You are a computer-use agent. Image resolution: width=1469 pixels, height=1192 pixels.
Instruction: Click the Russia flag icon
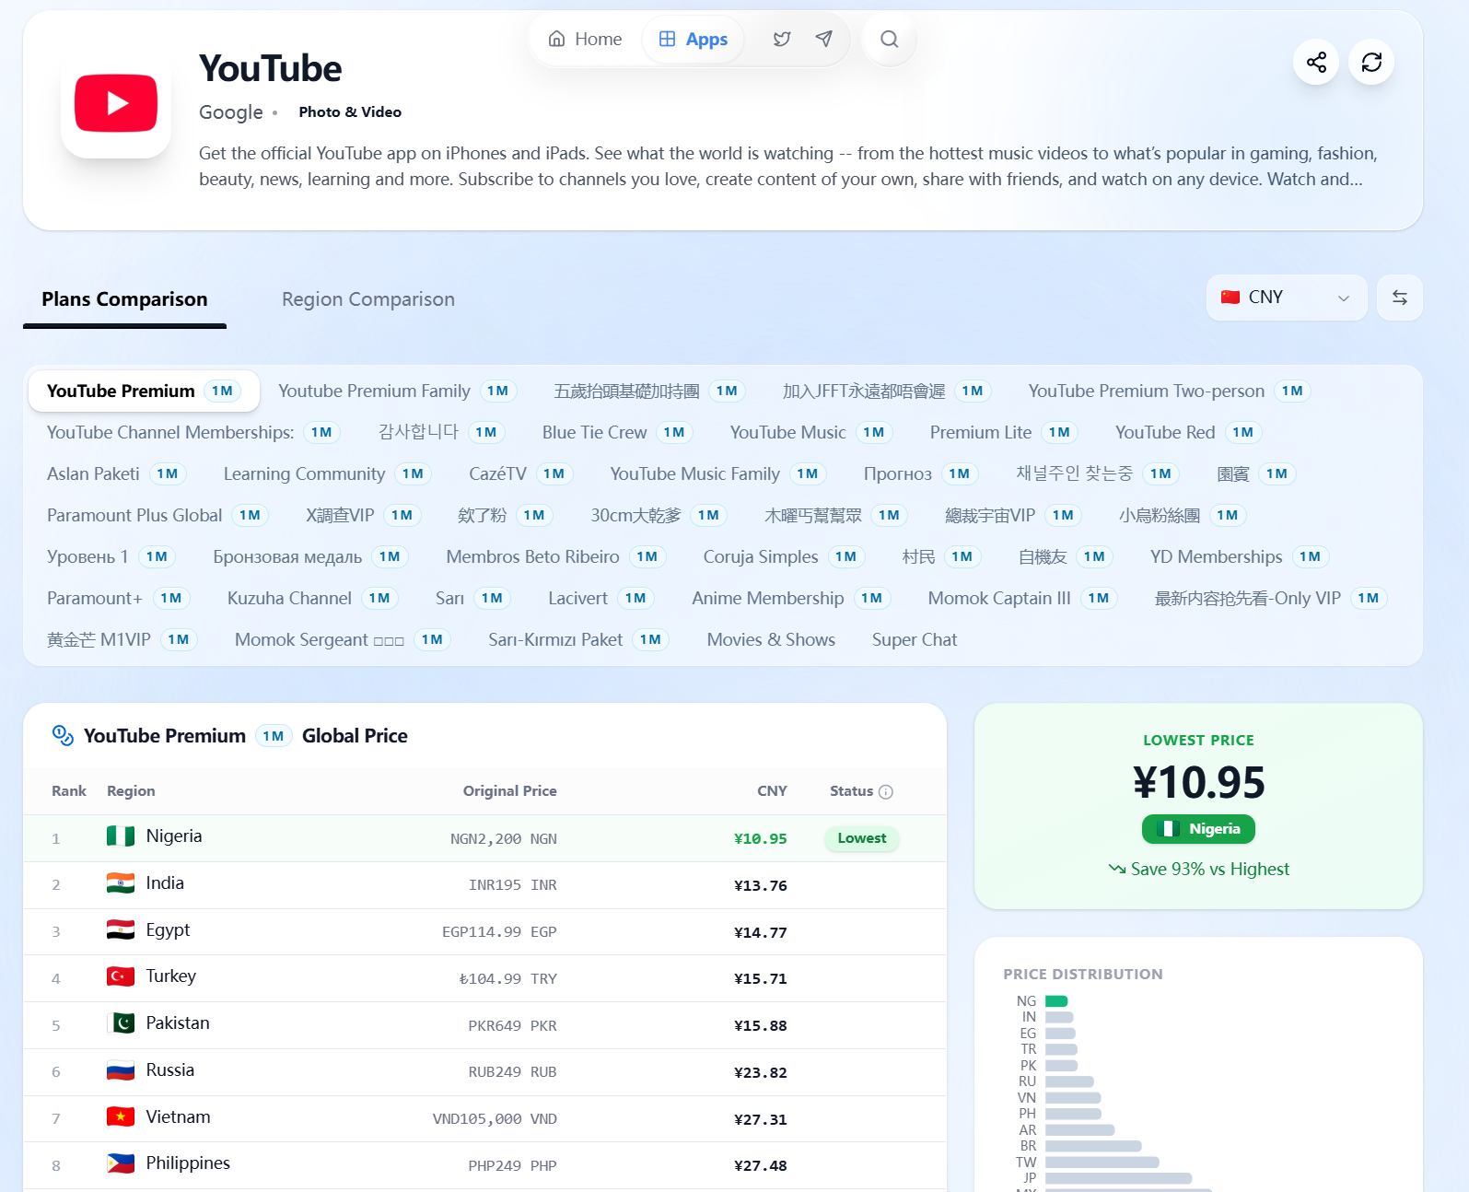click(x=121, y=1070)
